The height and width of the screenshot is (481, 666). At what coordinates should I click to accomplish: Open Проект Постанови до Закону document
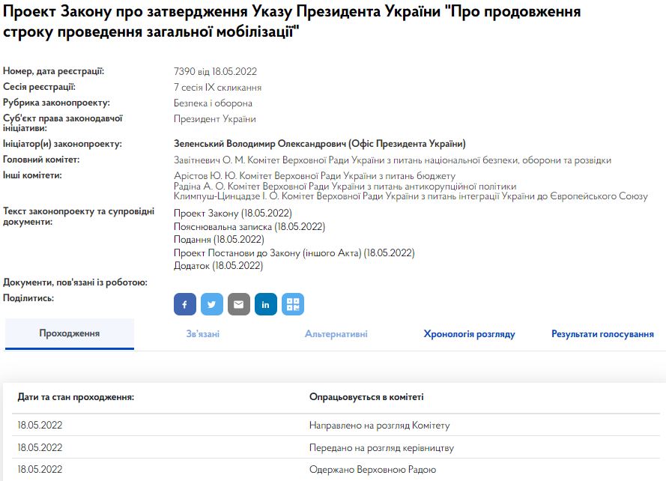294,252
